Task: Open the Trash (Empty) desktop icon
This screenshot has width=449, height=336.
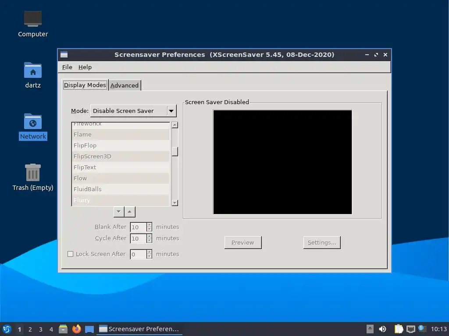Action: (32, 177)
